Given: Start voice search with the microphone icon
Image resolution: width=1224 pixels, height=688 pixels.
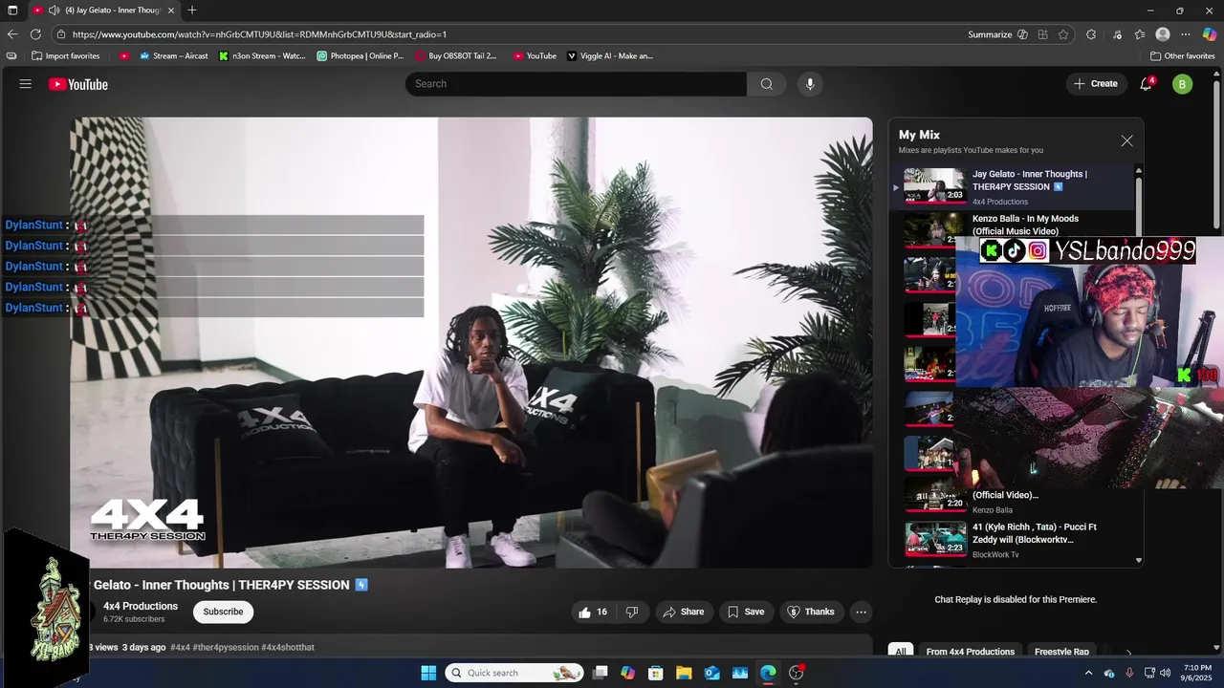Looking at the screenshot, I should point(810,84).
